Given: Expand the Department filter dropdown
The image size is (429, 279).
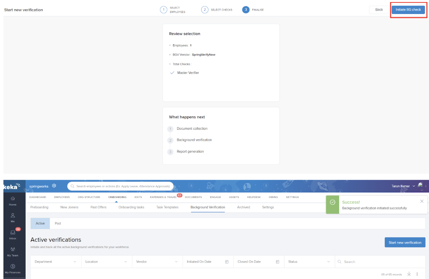Looking at the screenshot, I should tap(75, 262).
